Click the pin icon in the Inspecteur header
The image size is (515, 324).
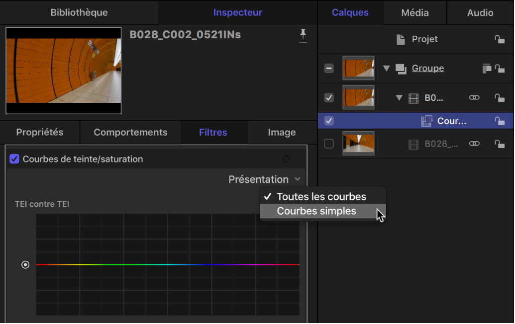point(303,36)
